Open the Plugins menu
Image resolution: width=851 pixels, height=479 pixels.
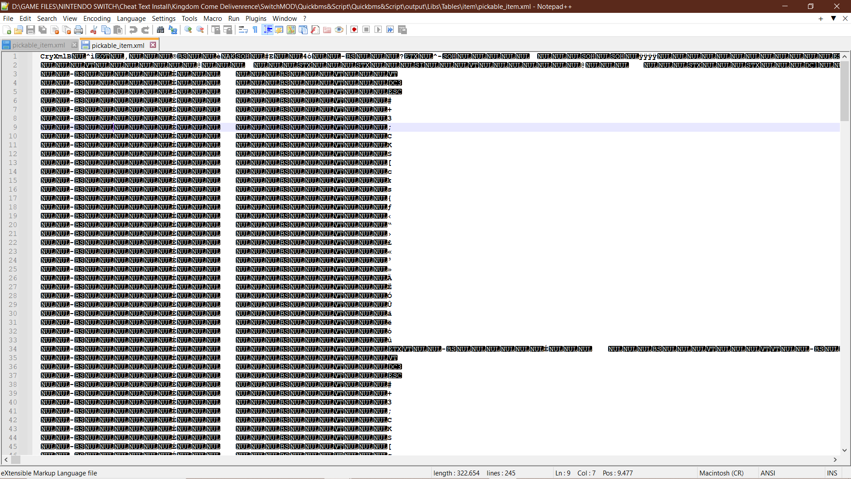tap(256, 18)
